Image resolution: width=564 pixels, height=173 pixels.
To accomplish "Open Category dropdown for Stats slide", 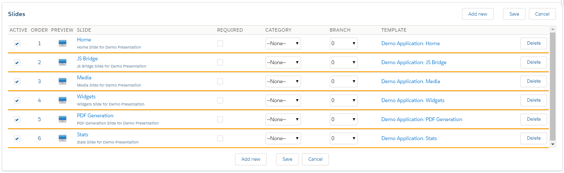I will [283, 138].
